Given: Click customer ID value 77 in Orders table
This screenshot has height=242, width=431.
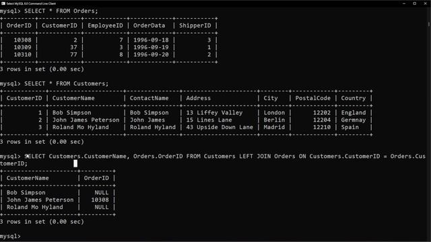Looking at the screenshot, I should [x=73, y=54].
